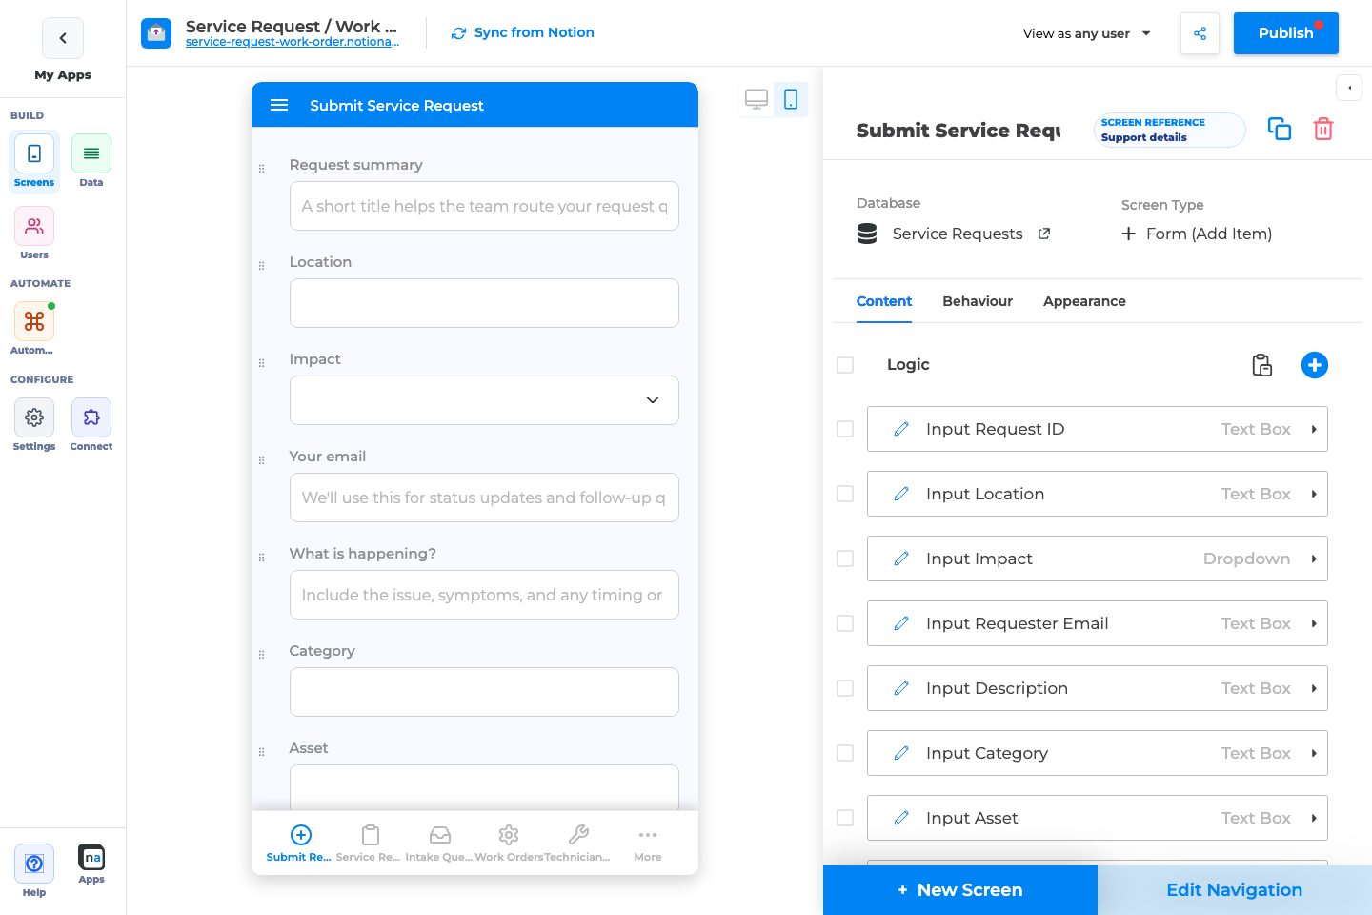
Task: Click the share icon beside Publish
Action: click(x=1200, y=33)
